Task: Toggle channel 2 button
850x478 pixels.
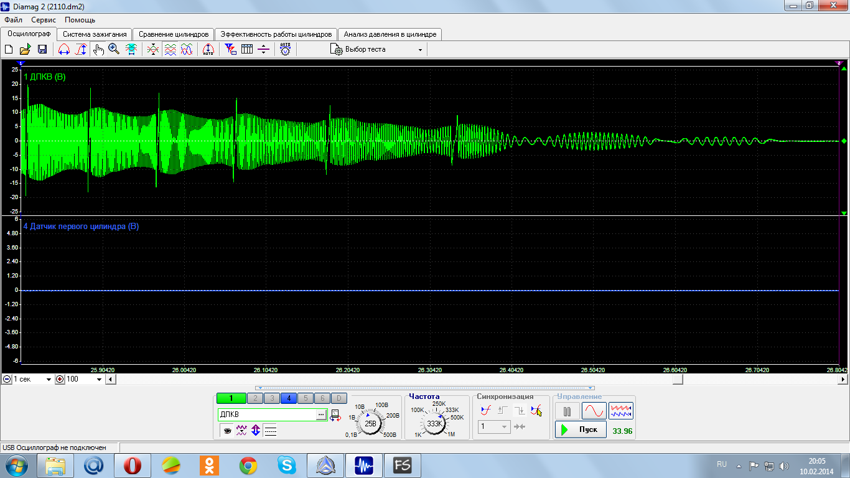Action: point(255,398)
